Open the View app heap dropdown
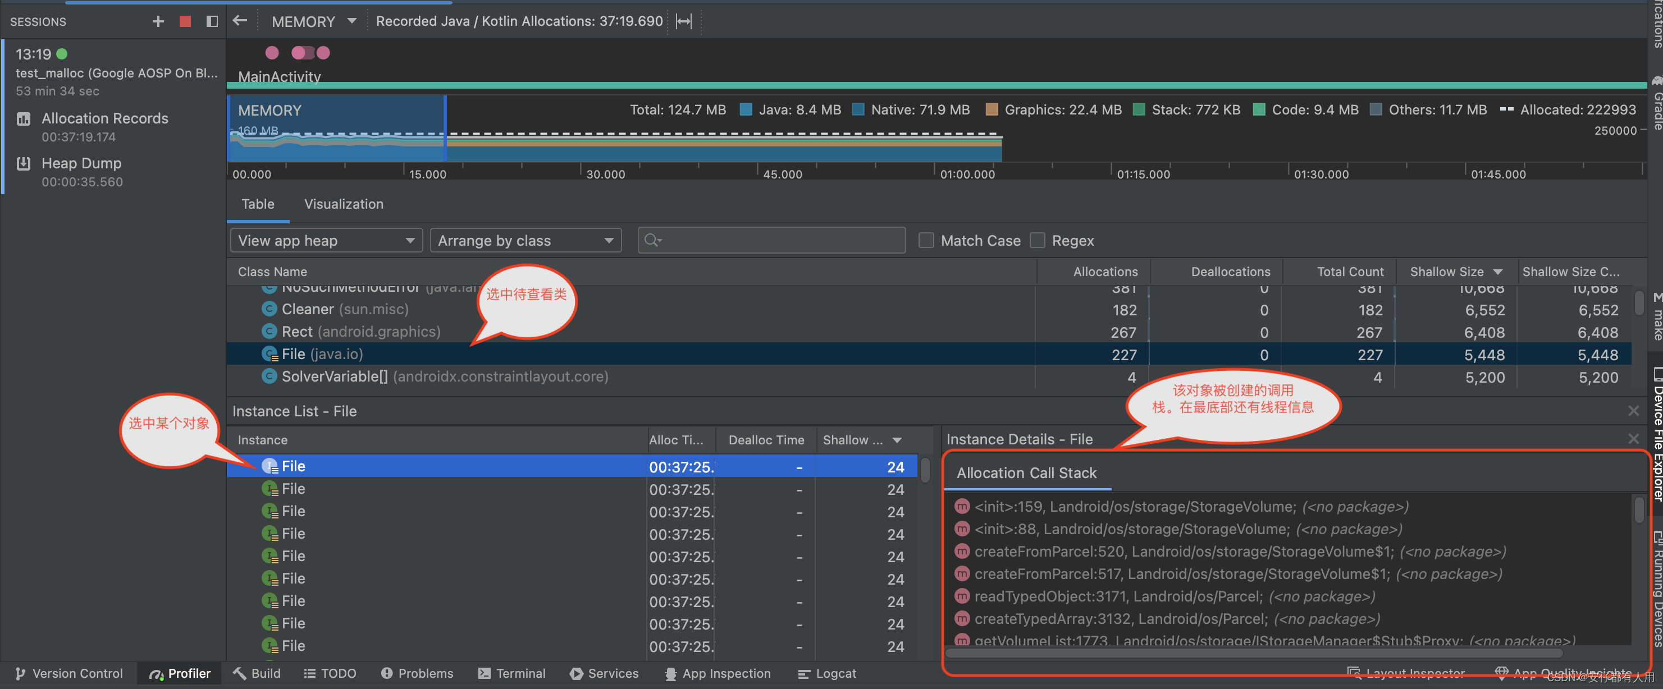This screenshot has height=689, width=1663. point(322,242)
